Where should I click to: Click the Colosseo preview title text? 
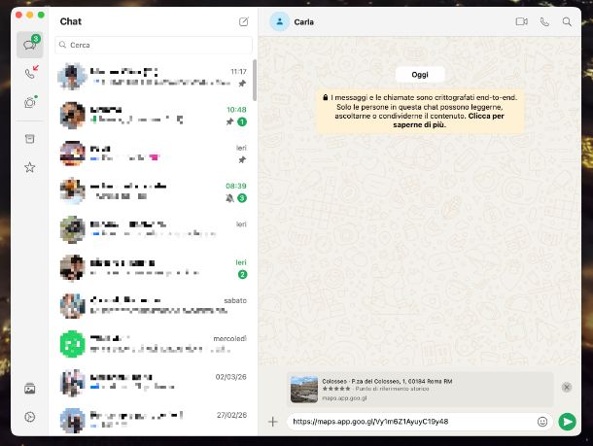click(x=387, y=381)
